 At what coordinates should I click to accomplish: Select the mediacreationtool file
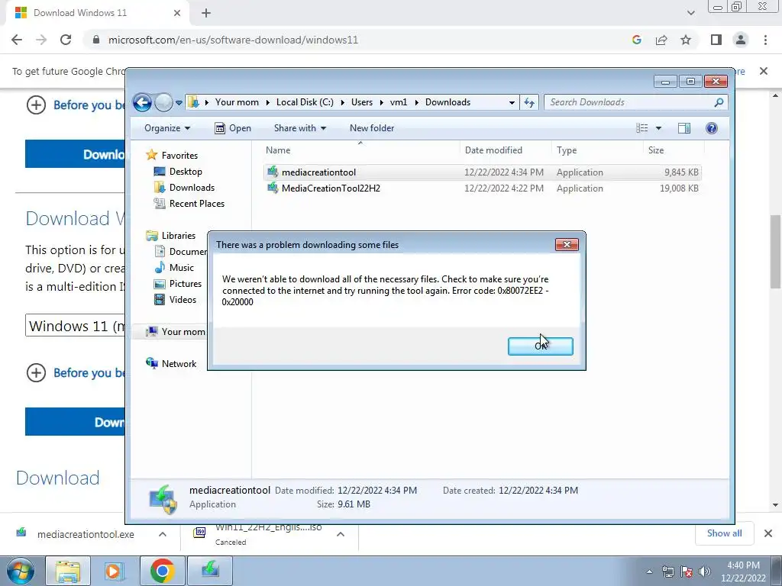coord(483,172)
